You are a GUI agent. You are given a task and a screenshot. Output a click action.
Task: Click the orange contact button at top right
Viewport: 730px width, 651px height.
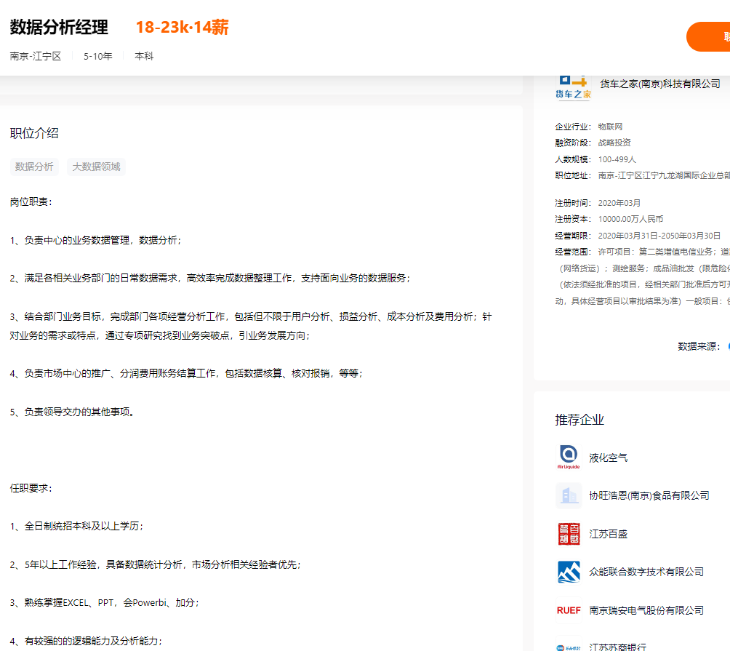708,37
